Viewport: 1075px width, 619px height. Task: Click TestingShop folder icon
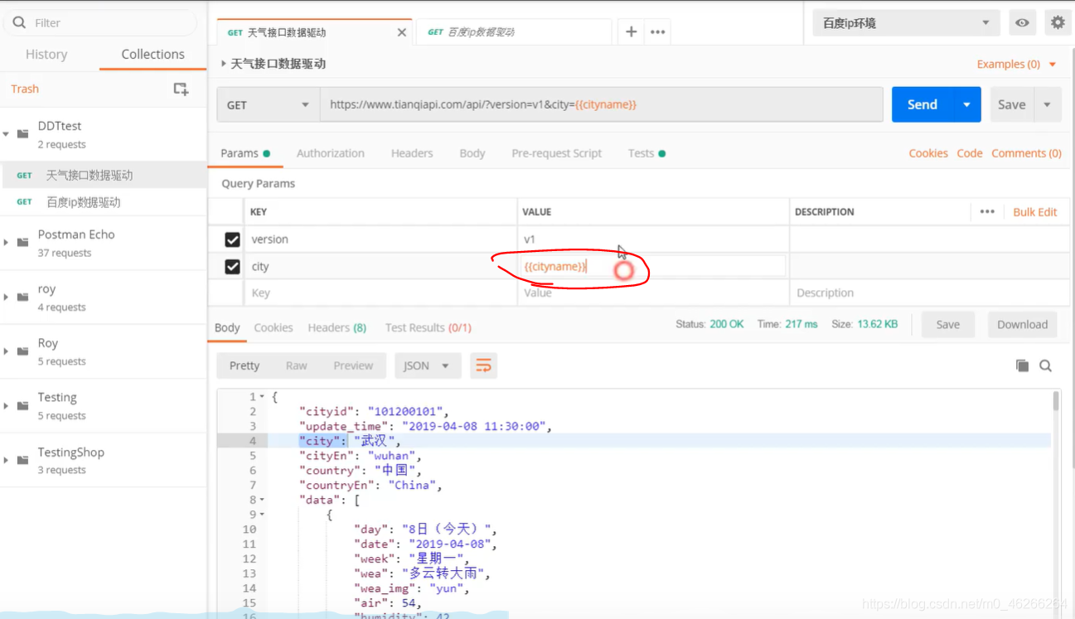pos(23,460)
